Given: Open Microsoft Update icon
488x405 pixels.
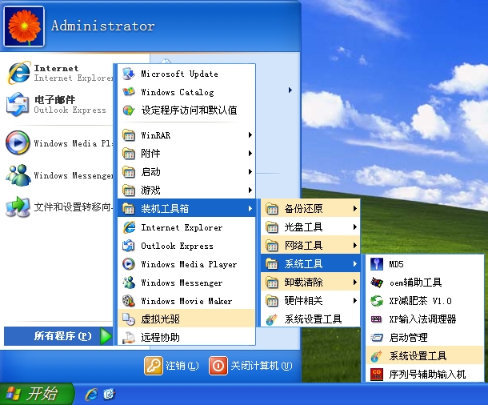Looking at the screenshot, I should [129, 74].
